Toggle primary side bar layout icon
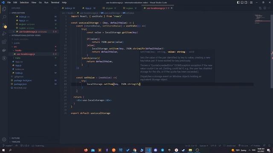The width and height of the screenshot is (273, 153). pos(238,3)
